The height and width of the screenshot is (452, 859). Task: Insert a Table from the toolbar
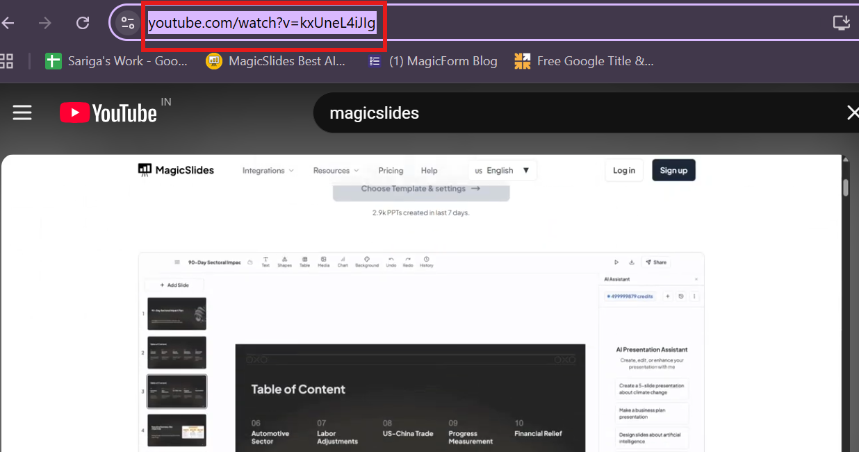coord(304,262)
